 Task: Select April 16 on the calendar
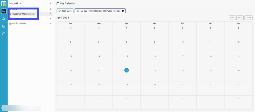[x=154, y=60]
